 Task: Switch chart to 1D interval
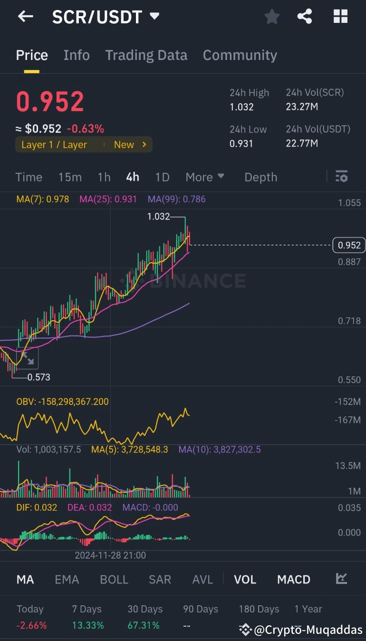(x=162, y=177)
